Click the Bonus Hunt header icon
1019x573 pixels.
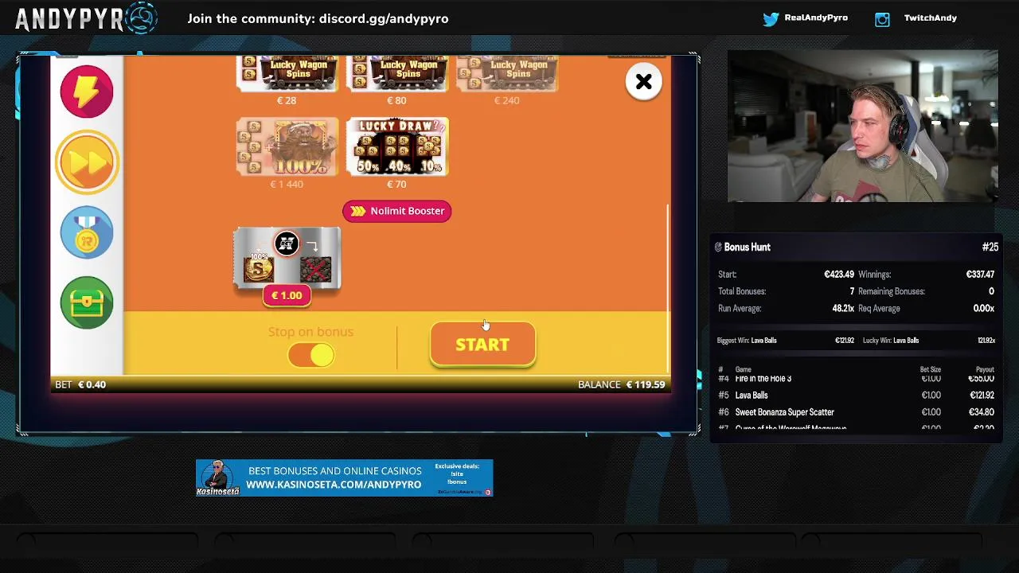tap(718, 248)
